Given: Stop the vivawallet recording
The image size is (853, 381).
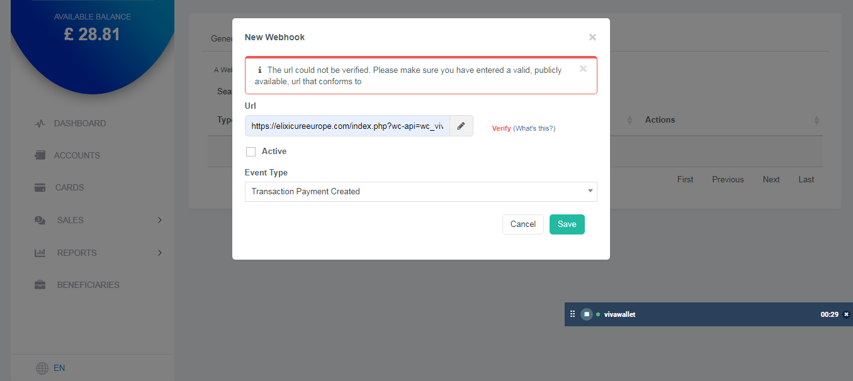Looking at the screenshot, I should point(586,314).
